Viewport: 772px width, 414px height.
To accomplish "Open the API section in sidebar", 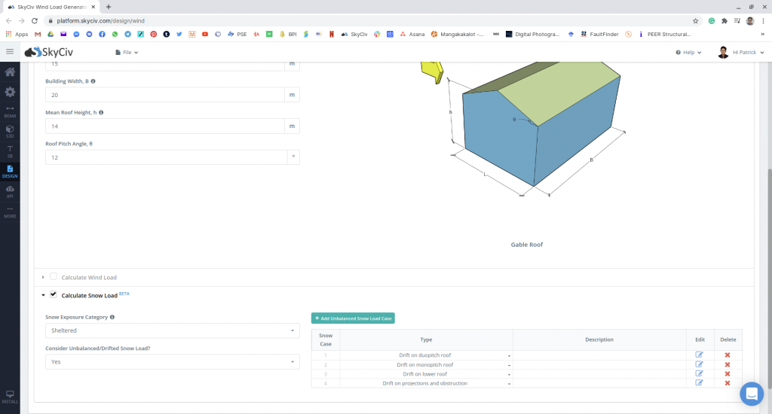I will [10, 192].
